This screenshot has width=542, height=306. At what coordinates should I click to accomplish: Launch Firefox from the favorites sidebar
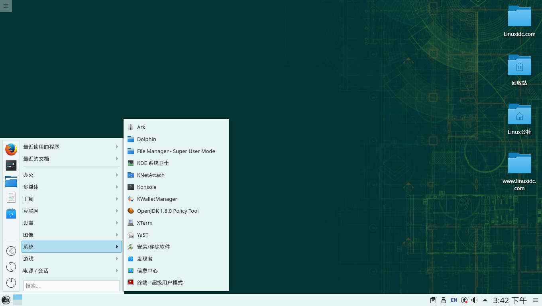(11, 149)
